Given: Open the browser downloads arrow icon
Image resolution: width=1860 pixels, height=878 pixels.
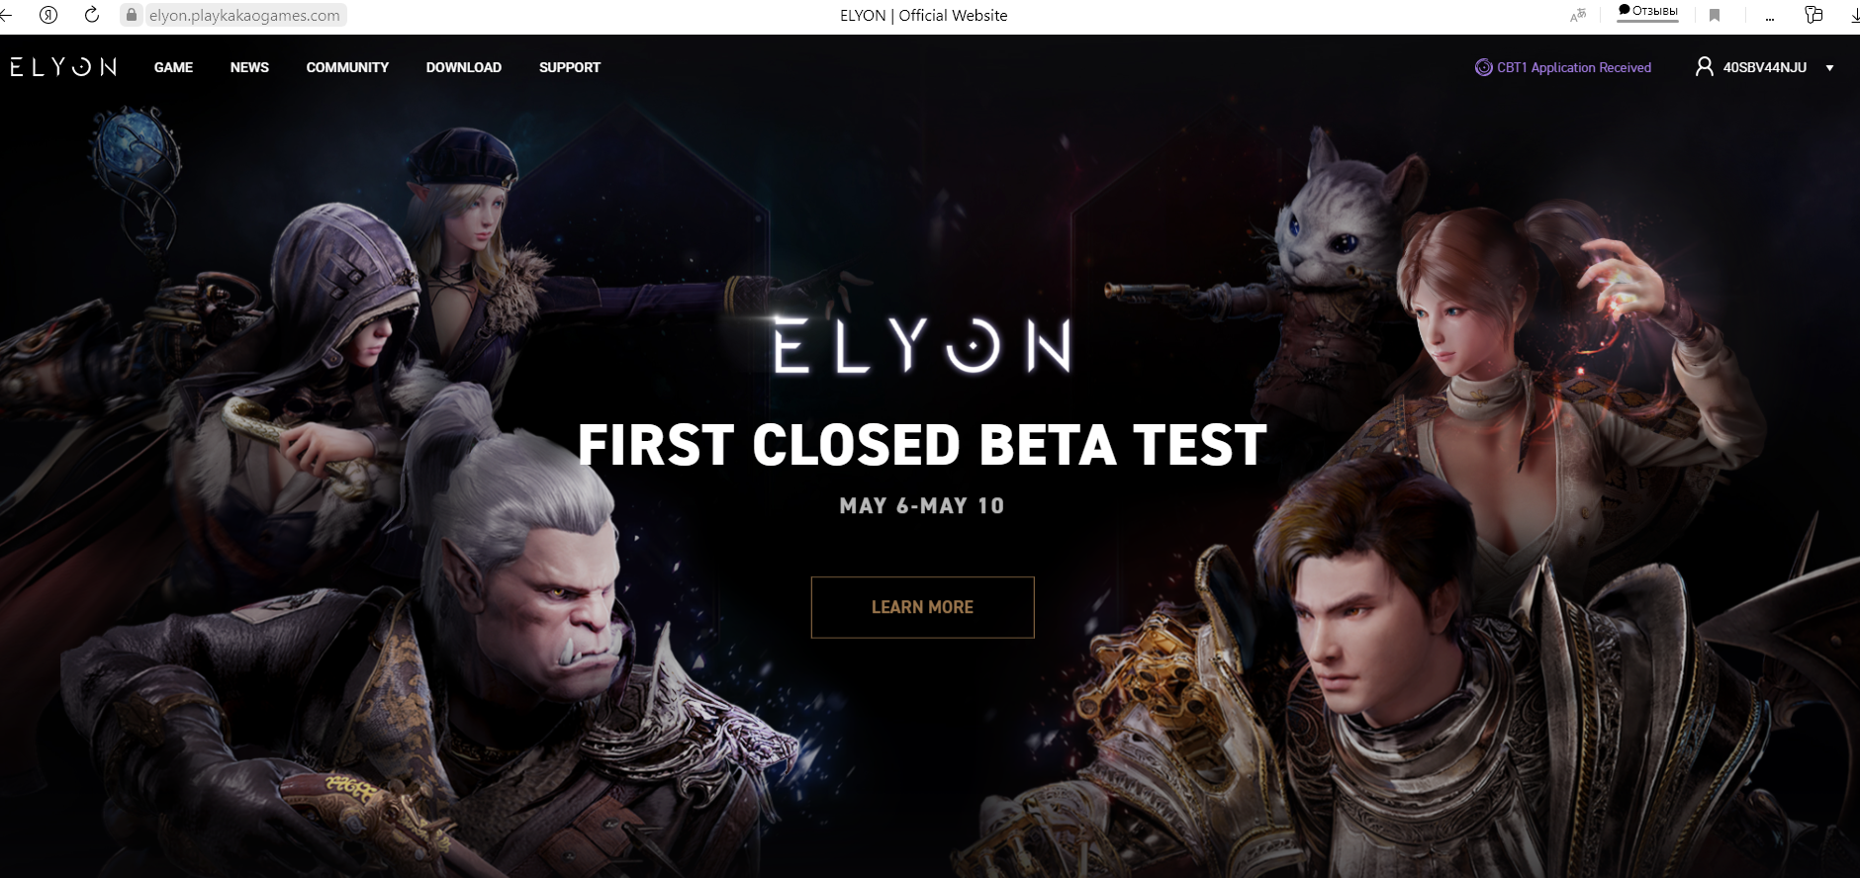Looking at the screenshot, I should pos(1854,15).
